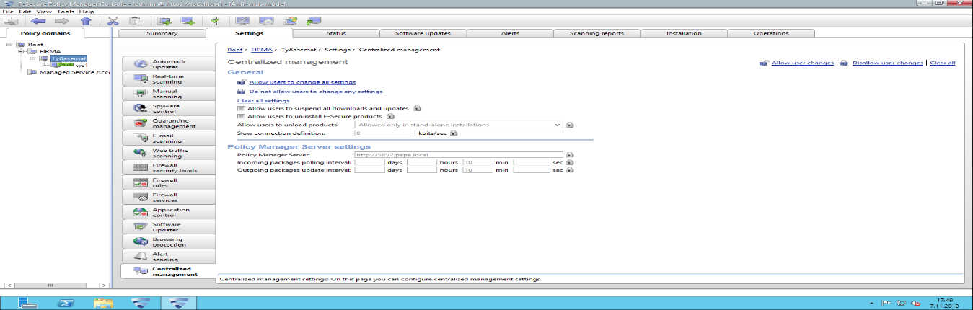The image size is (973, 310).
Task: Click the Cut scissors toolbar icon
Action: click(x=113, y=21)
